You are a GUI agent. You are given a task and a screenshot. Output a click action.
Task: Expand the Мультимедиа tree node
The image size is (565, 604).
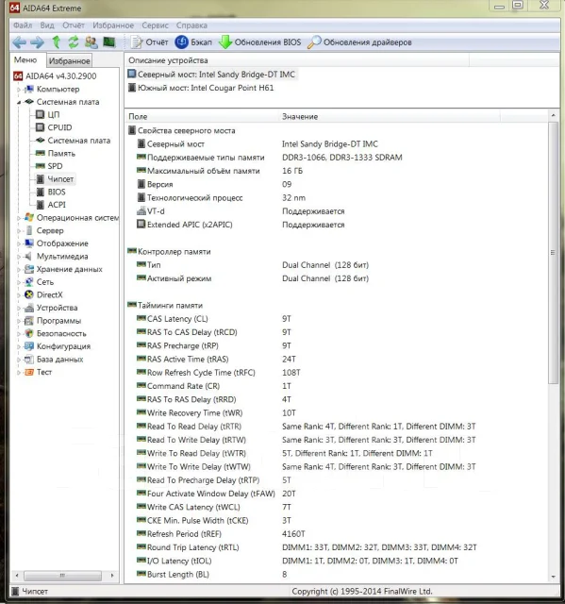(18, 257)
